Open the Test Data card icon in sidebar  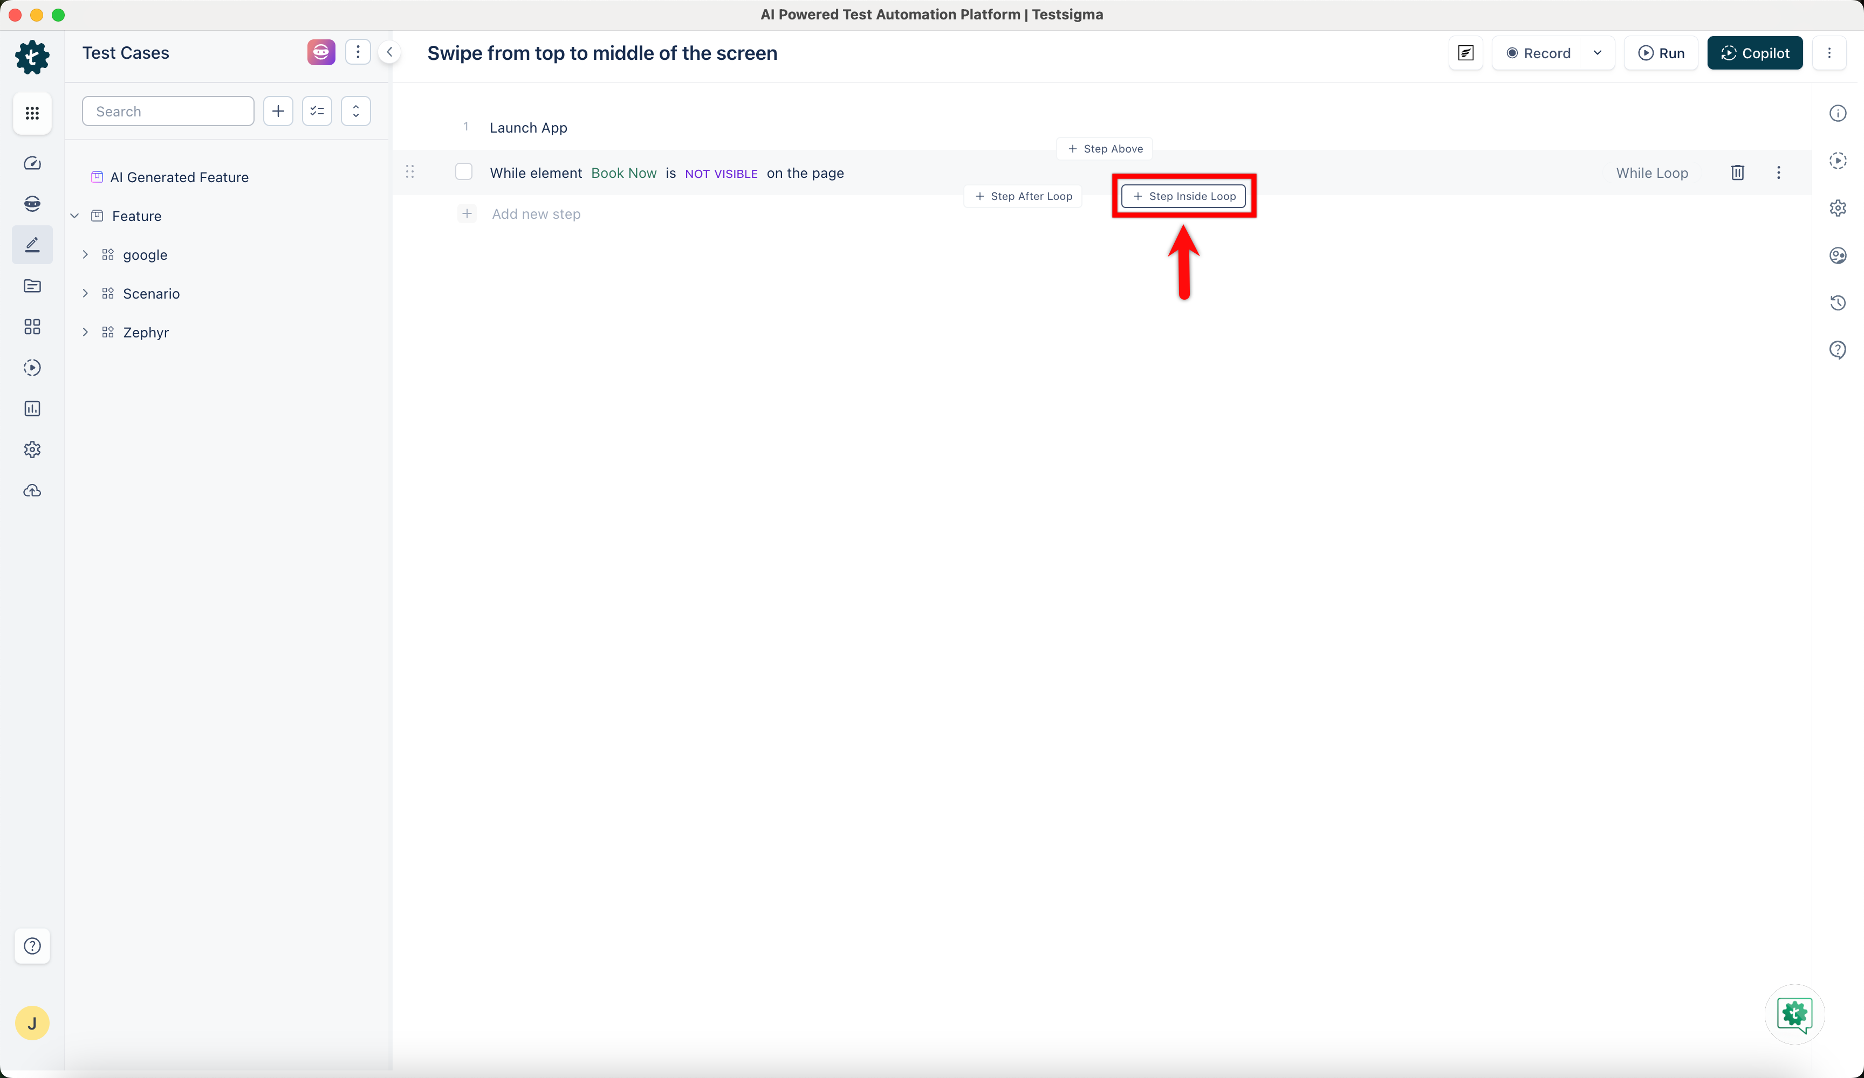(32, 286)
